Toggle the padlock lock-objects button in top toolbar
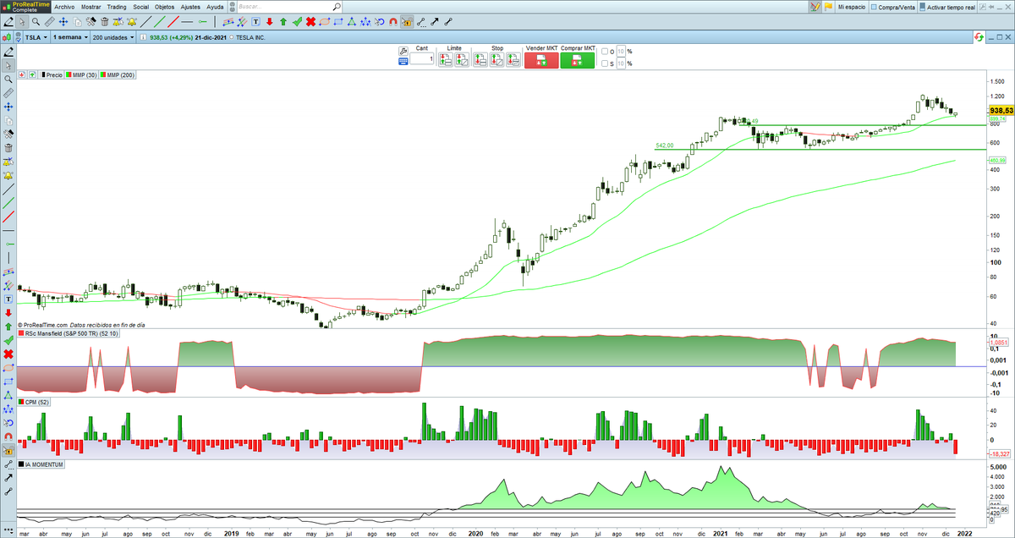The height and width of the screenshot is (538, 1015). pos(406,21)
